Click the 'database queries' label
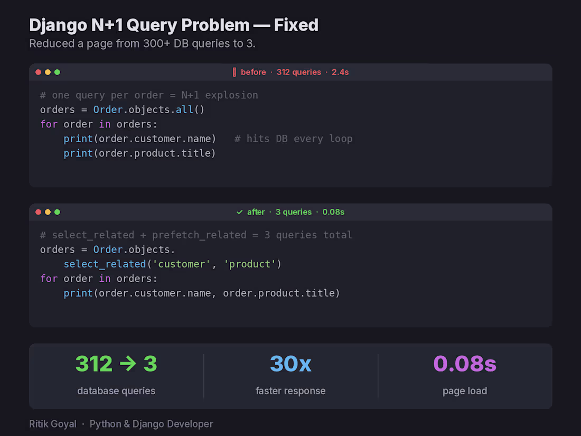 pyautogui.click(x=116, y=391)
